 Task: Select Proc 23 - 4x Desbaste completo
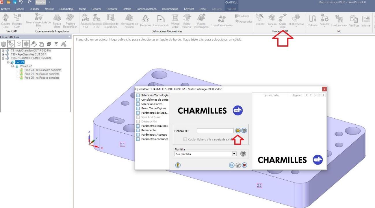43,70
